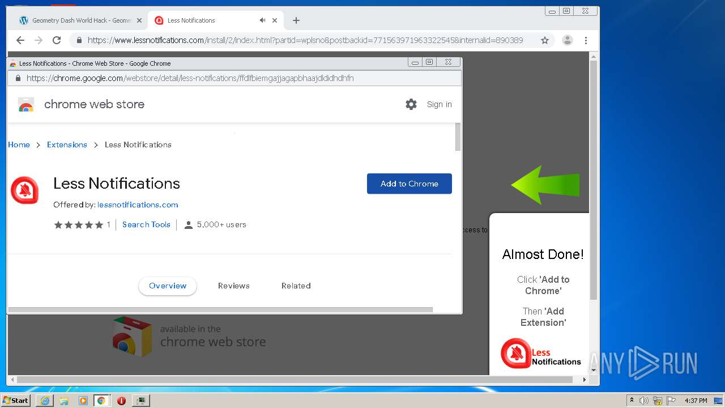Select the Less Notifications browser tab
The height and width of the screenshot is (408, 725).
click(215, 20)
